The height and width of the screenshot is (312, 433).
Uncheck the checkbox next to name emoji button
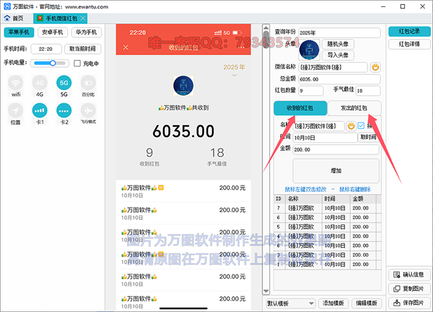coord(361,126)
